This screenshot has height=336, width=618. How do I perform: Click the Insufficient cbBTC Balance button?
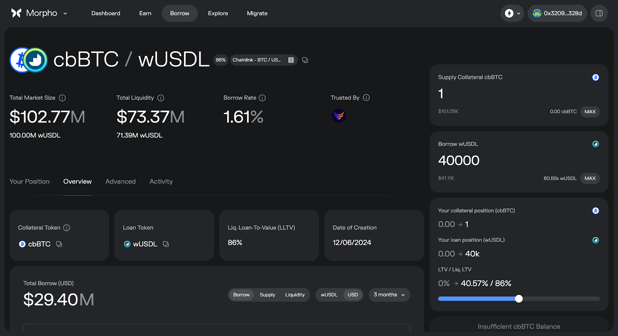coord(519,326)
